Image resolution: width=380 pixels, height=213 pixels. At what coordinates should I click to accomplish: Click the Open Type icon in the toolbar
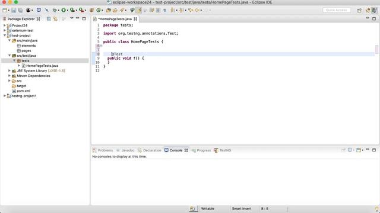pyautogui.click(x=108, y=10)
